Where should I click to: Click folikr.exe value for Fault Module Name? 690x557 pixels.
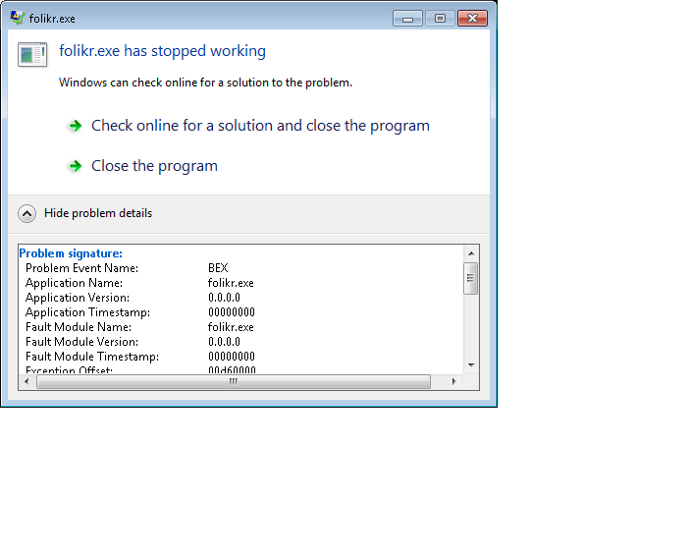231,327
